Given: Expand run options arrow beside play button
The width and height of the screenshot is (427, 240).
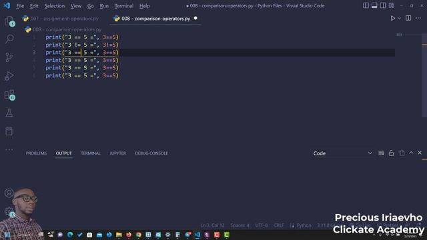Looking at the screenshot, I should (399, 18).
